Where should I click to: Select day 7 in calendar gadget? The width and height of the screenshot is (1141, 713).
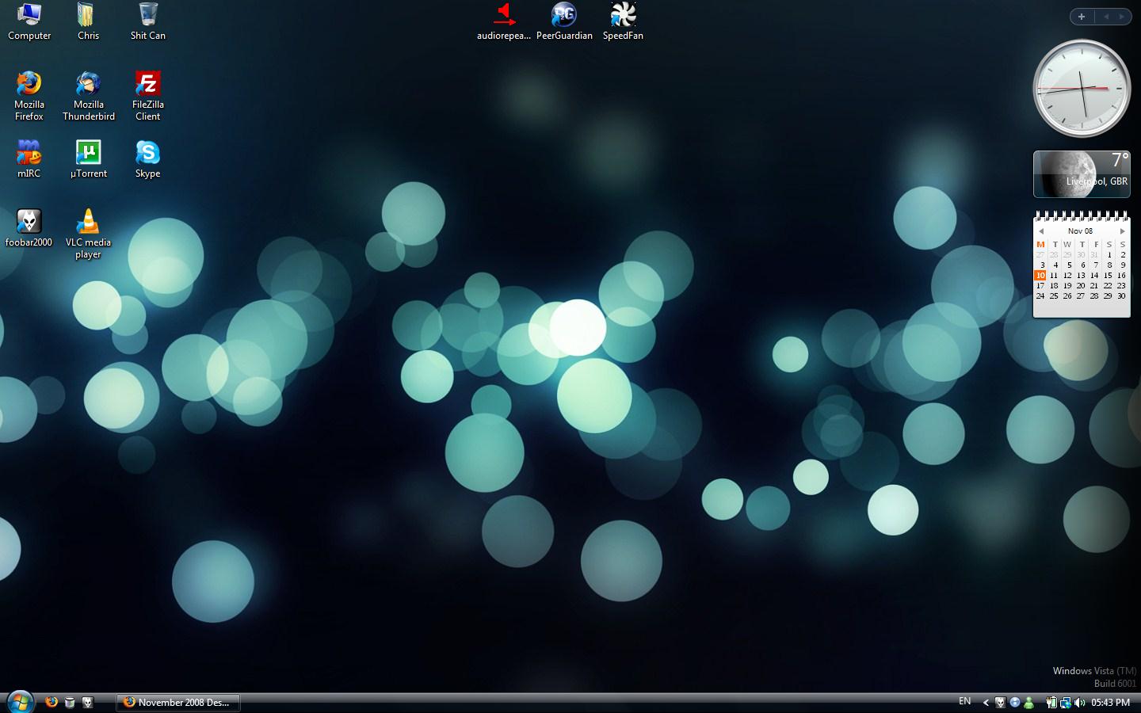pos(1096,265)
